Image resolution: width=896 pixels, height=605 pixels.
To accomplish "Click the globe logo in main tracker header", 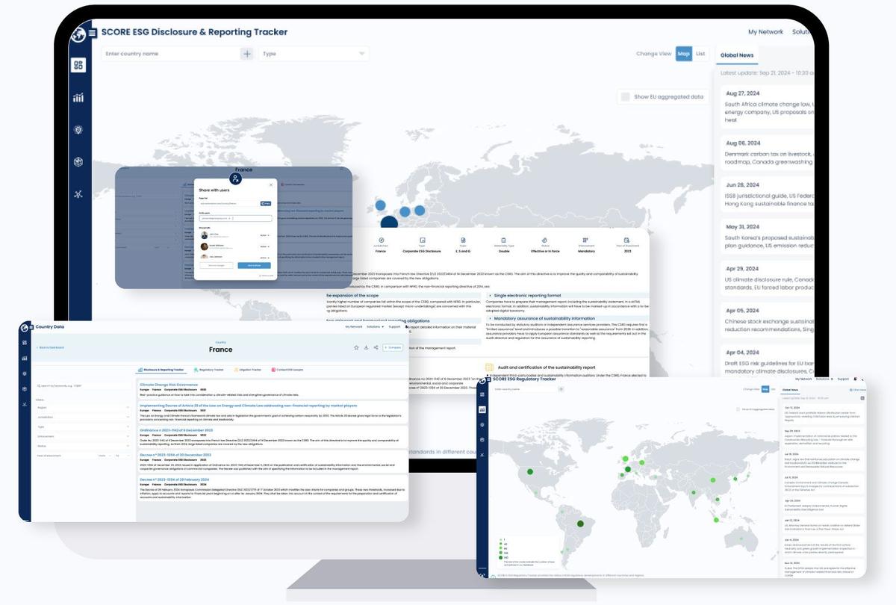I will pyautogui.click(x=78, y=34).
